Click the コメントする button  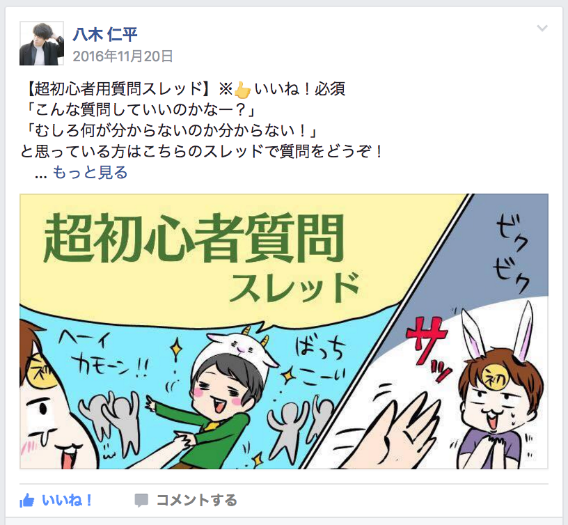[197, 501]
